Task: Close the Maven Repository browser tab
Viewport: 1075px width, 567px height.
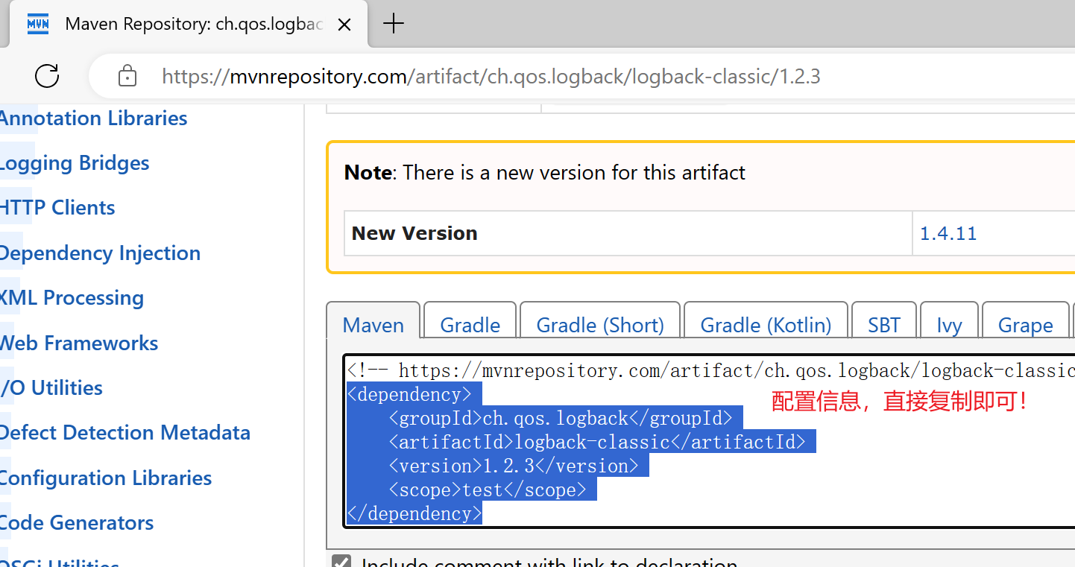Action: point(344,25)
